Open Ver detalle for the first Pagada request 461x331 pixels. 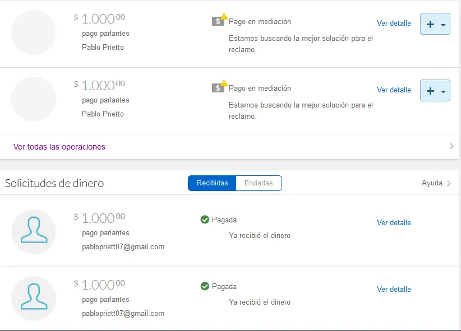tap(394, 222)
